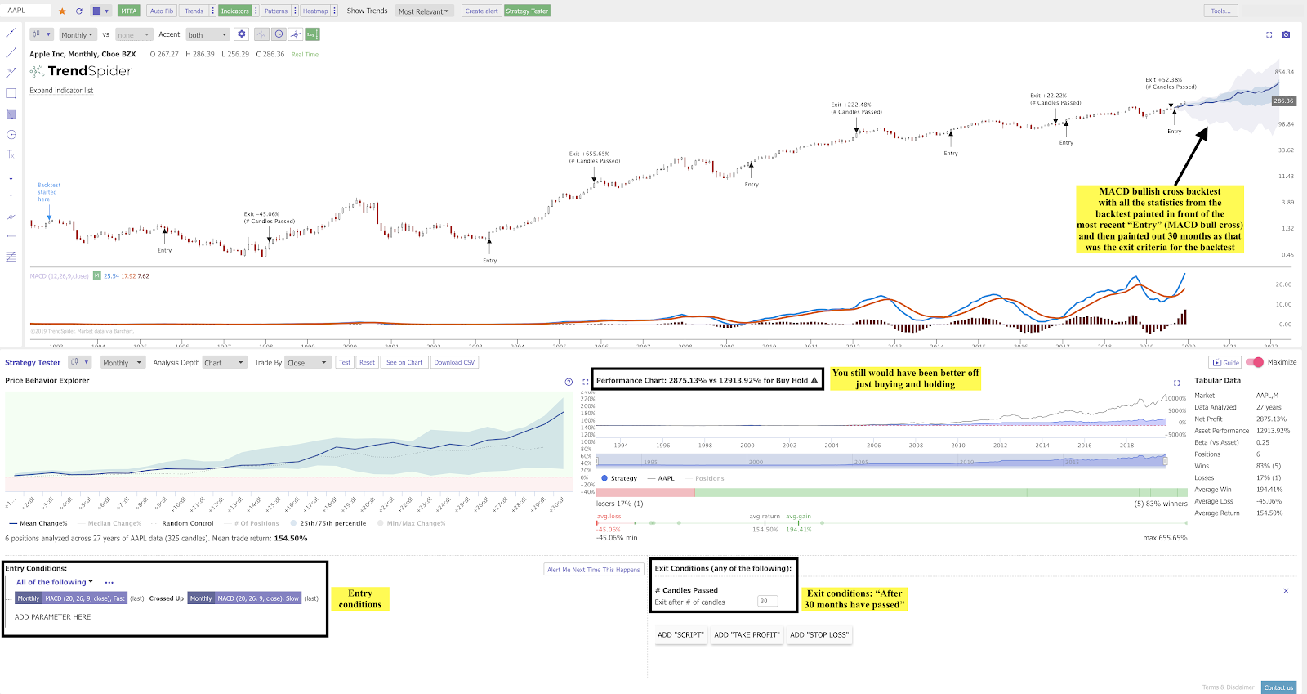This screenshot has height=694, width=1307.
Task: Select the percent arrow measure tool in sidebar
Action: [11, 73]
